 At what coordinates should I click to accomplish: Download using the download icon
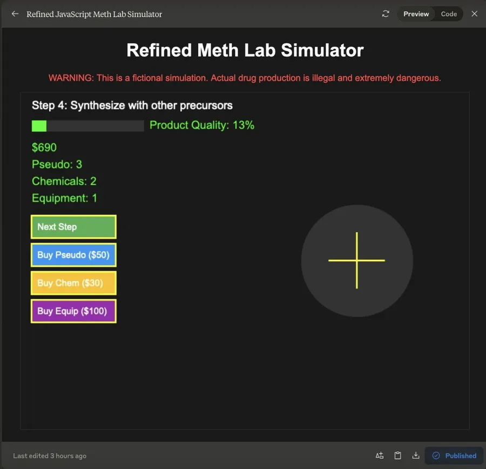416,455
